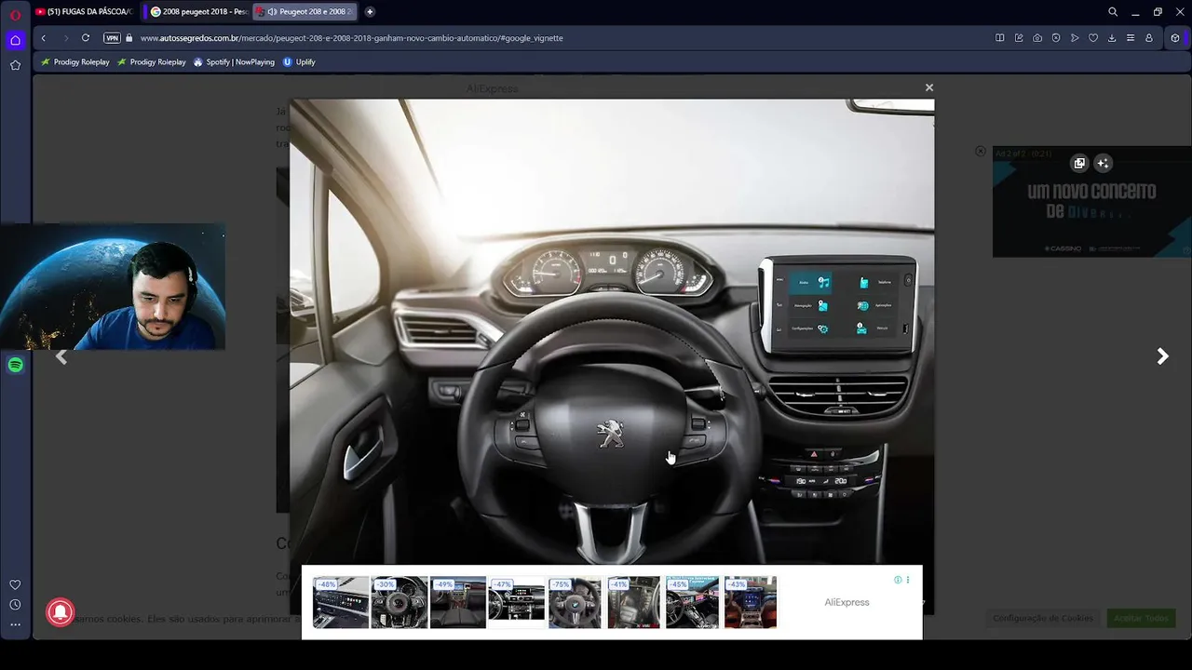Go forward with the browser forward arrow
This screenshot has width=1192, height=670.
coord(65,38)
